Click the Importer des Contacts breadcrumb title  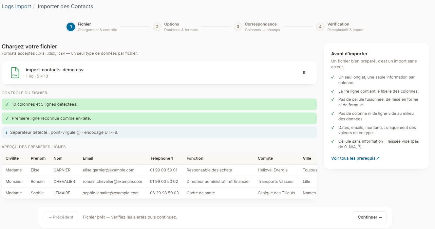(x=66, y=6)
